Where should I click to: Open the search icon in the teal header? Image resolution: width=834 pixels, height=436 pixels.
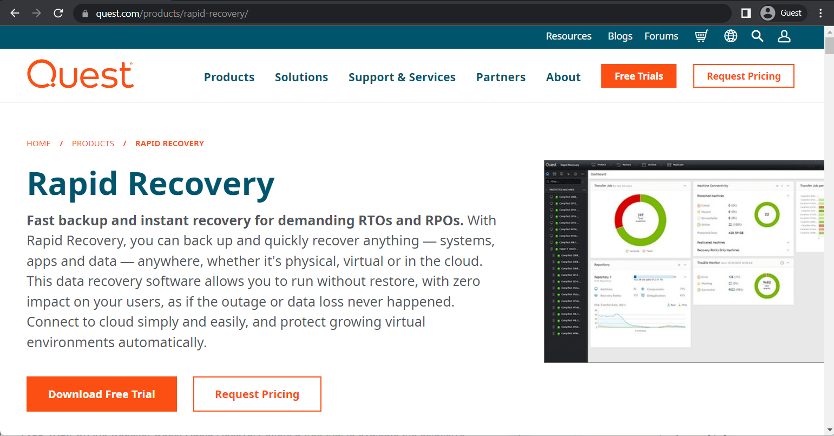(x=757, y=36)
